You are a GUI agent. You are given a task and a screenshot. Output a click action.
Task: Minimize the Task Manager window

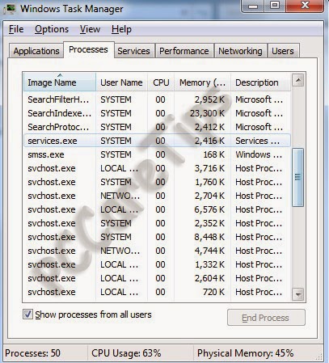click(253, 6)
